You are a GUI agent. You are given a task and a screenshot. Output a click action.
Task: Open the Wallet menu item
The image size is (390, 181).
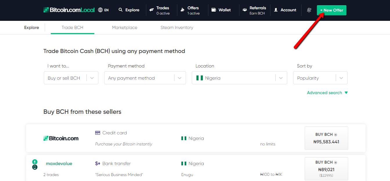pyautogui.click(x=221, y=10)
